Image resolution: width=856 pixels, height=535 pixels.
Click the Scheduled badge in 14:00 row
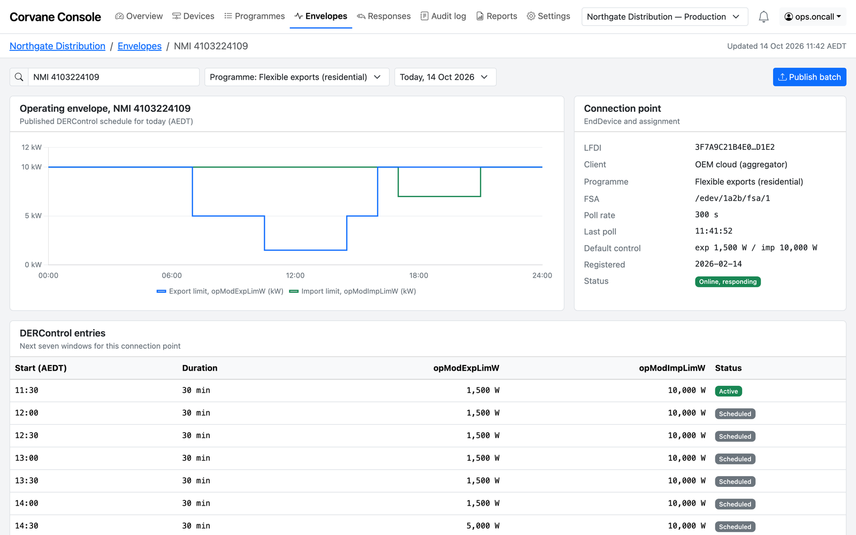click(735, 504)
